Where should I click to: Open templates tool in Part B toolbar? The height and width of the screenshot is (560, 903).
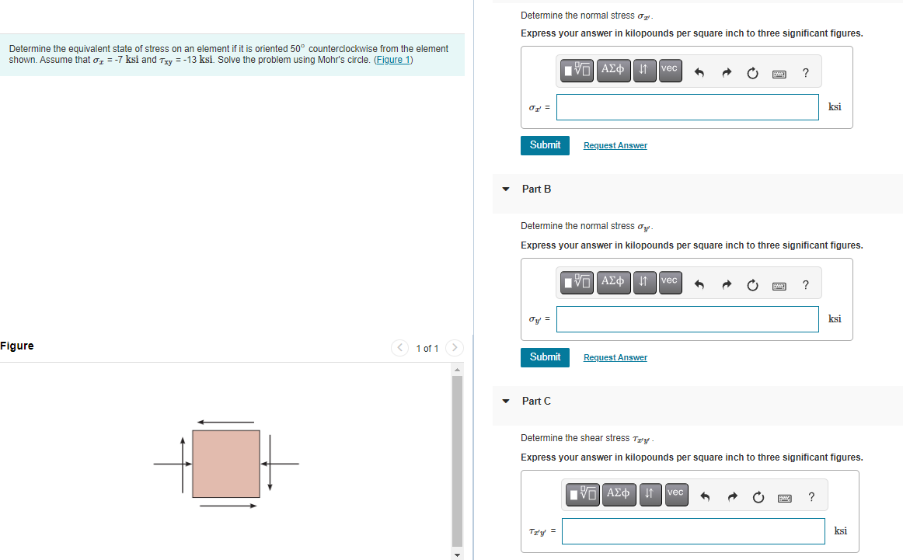577,283
